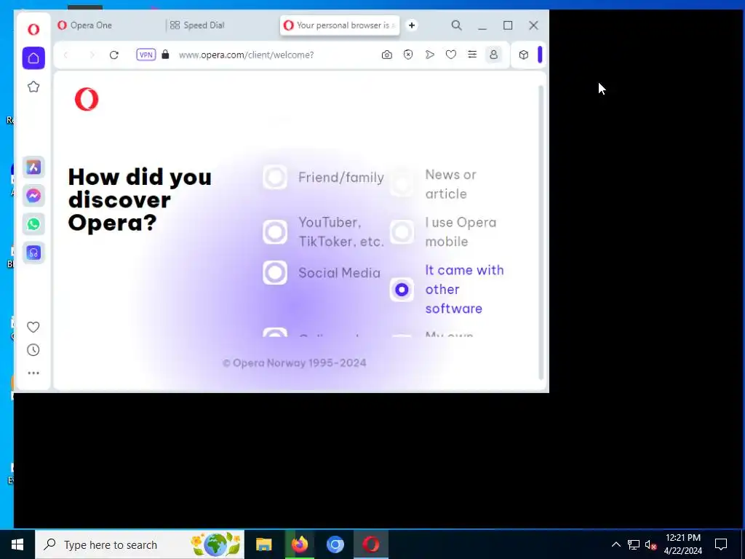Viewport: 745px width, 559px height.
Task: Go to the Home workspace icon in sidebar
Action: click(33, 58)
